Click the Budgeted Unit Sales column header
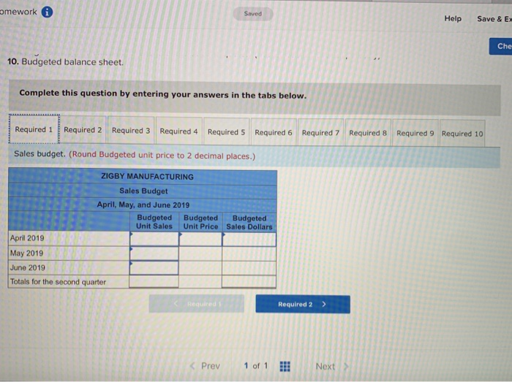Screen dimensions: 512x382 click(154, 221)
